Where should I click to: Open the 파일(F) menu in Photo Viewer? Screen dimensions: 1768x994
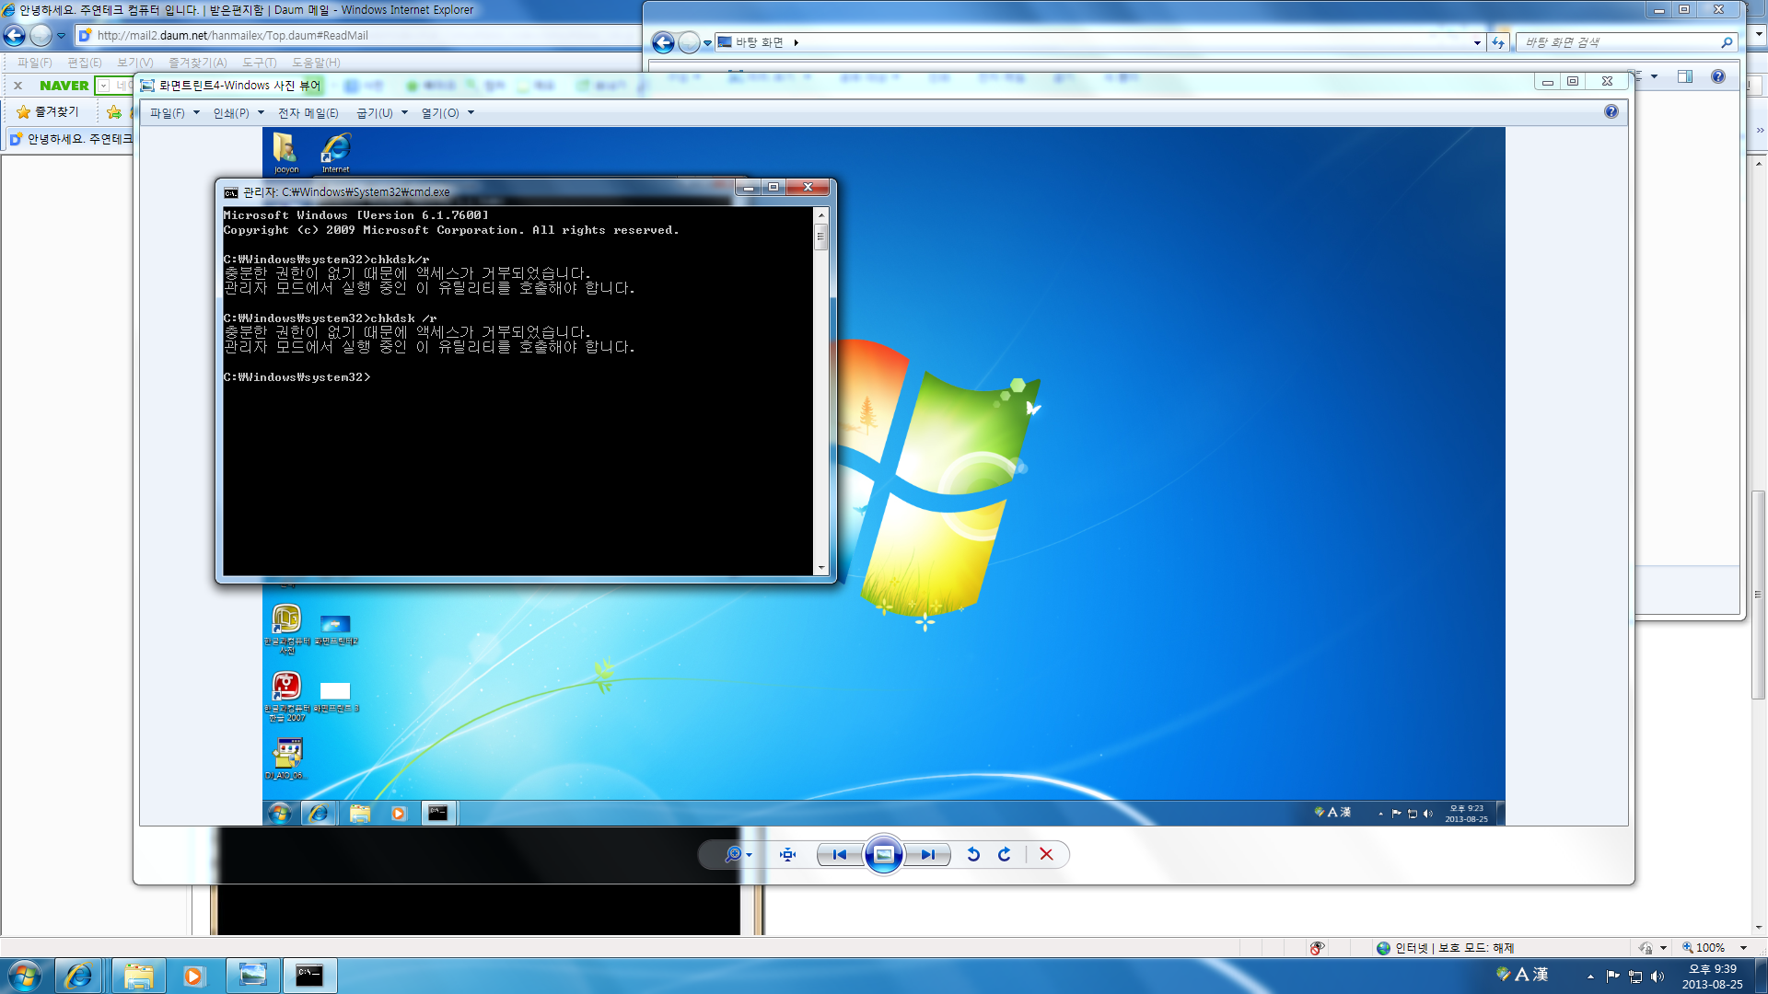(x=175, y=113)
